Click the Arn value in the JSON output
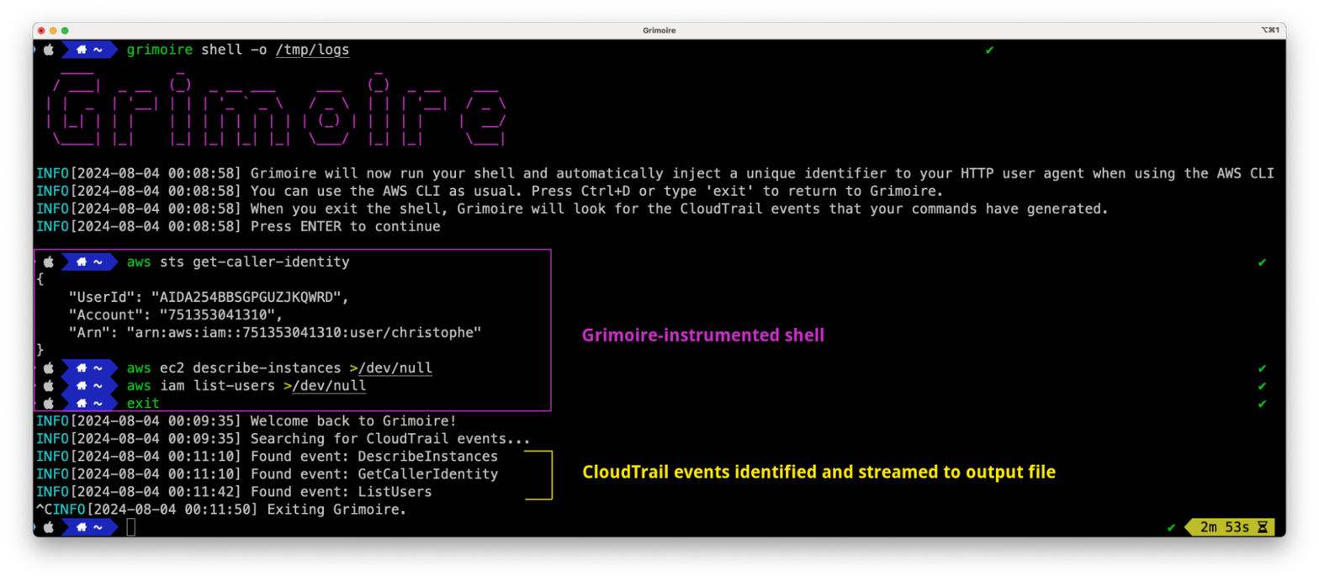The width and height of the screenshot is (1319, 581). tap(304, 332)
